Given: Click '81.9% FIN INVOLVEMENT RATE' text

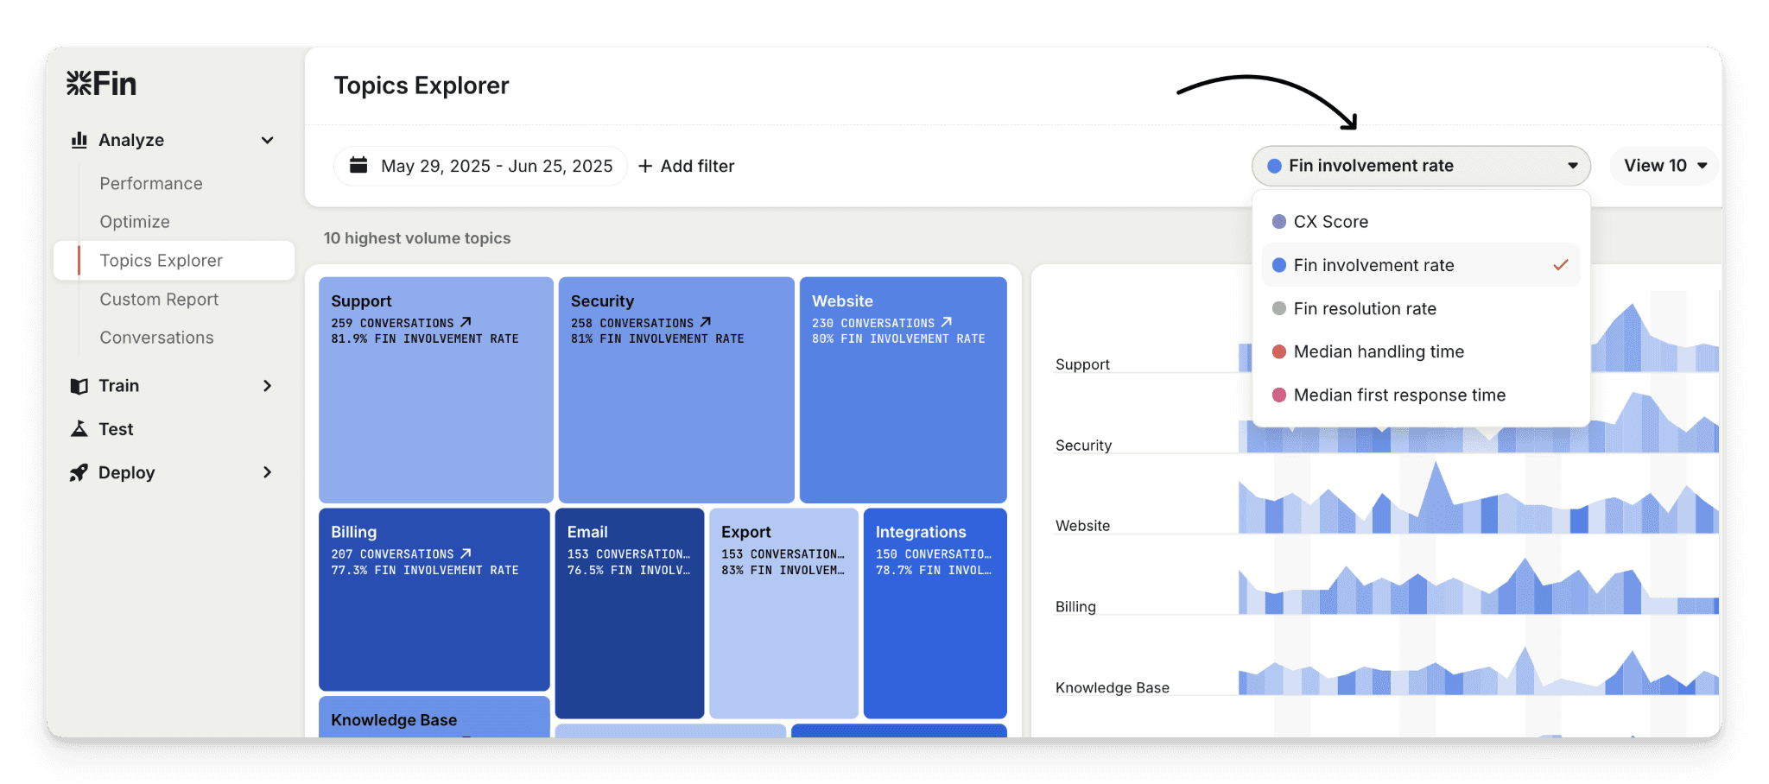Looking at the screenshot, I should click(425, 338).
